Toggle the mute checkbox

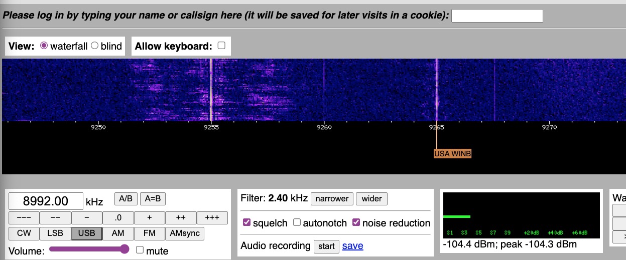point(140,249)
